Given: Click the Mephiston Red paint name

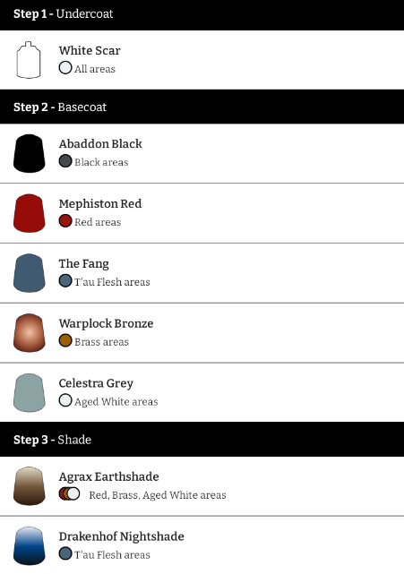Looking at the screenshot, I should tap(100, 203).
